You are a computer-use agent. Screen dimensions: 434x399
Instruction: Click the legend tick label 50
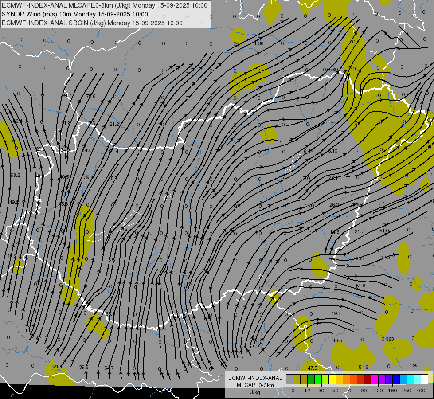[x=336, y=391]
